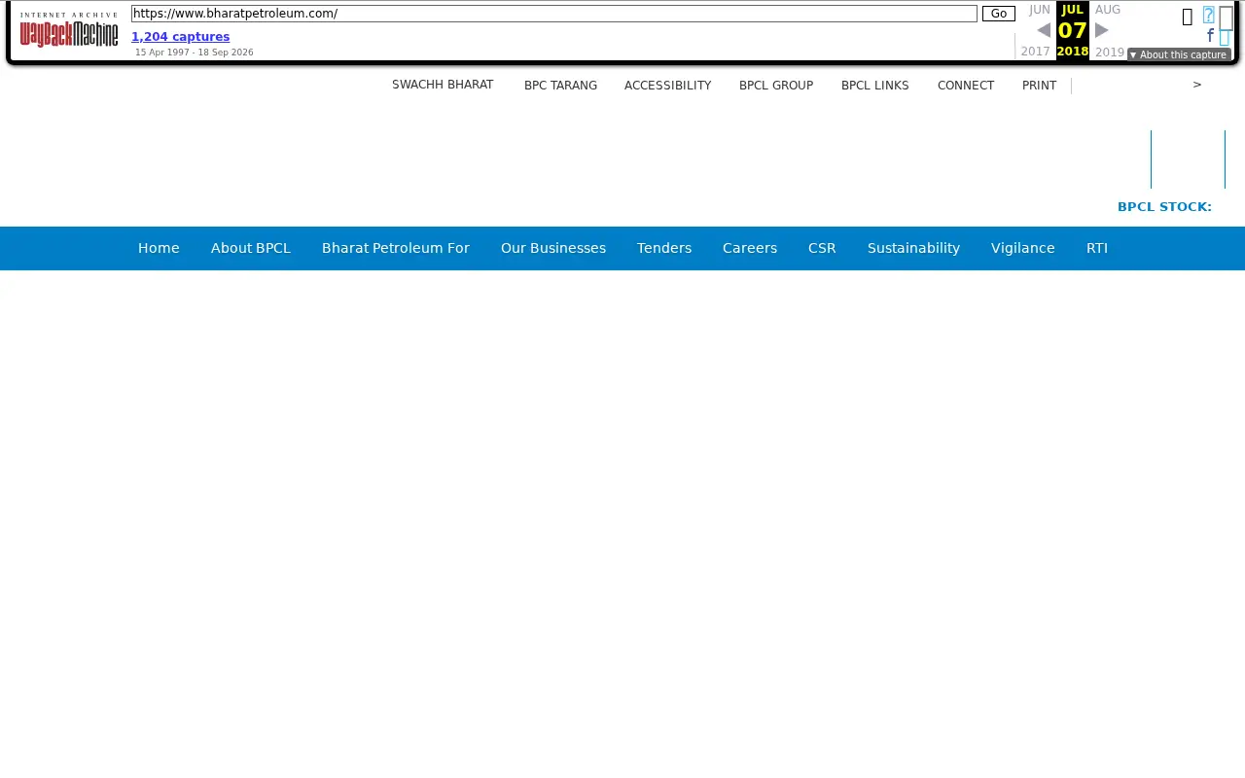Click the Wayback Machine logo
The height and width of the screenshot is (778, 1245).
(x=69, y=30)
